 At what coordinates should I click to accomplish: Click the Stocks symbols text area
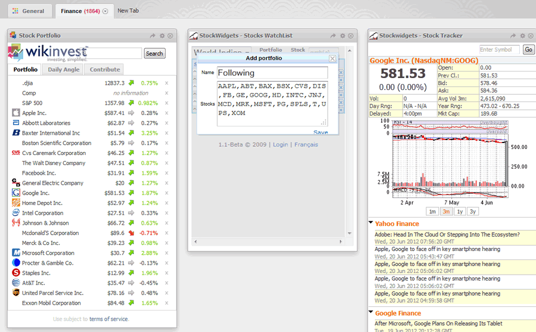[x=272, y=103]
